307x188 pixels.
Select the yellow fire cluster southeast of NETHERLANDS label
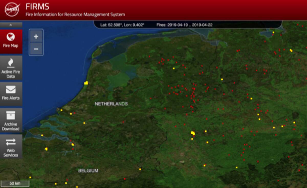click(193, 133)
